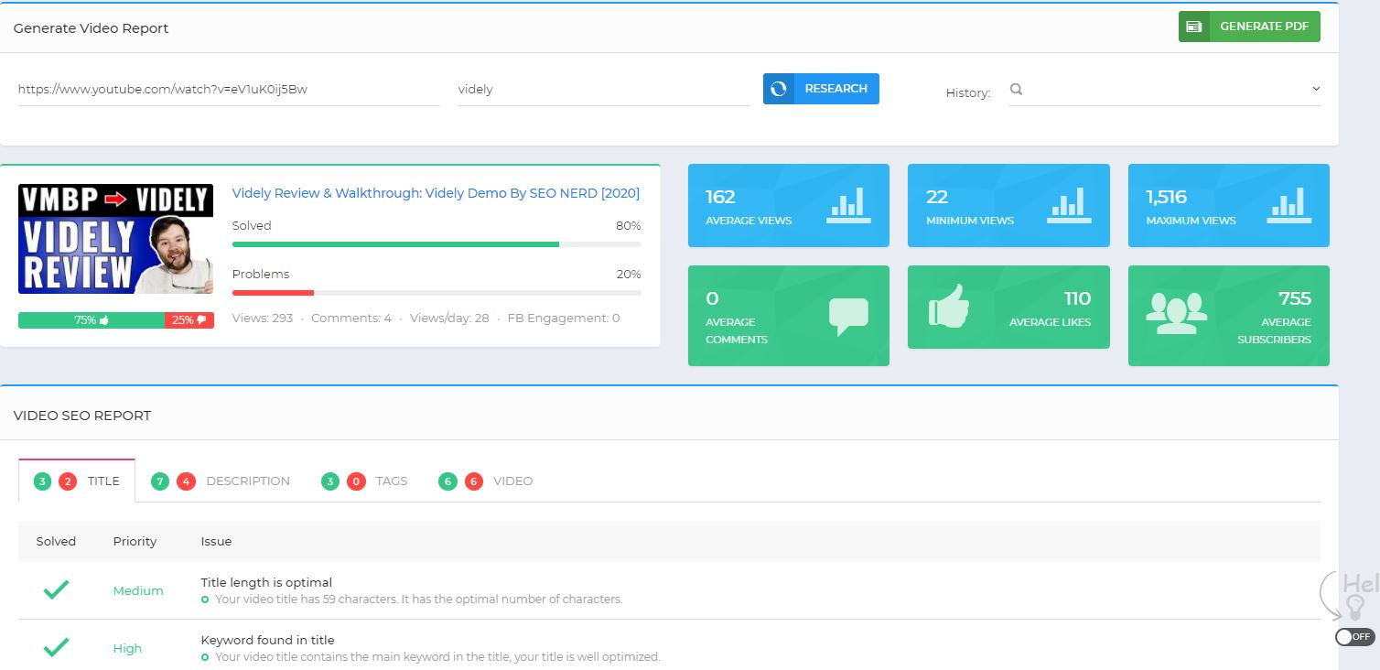Click the speech bubble icon in Average Comments
The height and width of the screenshot is (670, 1380).
[848, 317]
